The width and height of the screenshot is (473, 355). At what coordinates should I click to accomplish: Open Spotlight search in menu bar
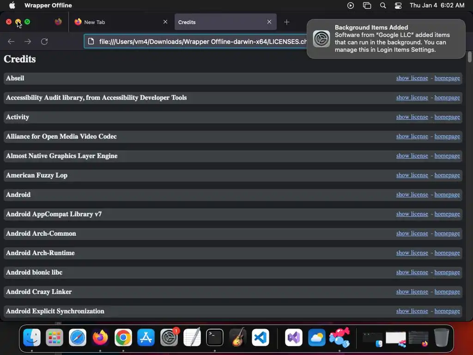(x=383, y=5)
